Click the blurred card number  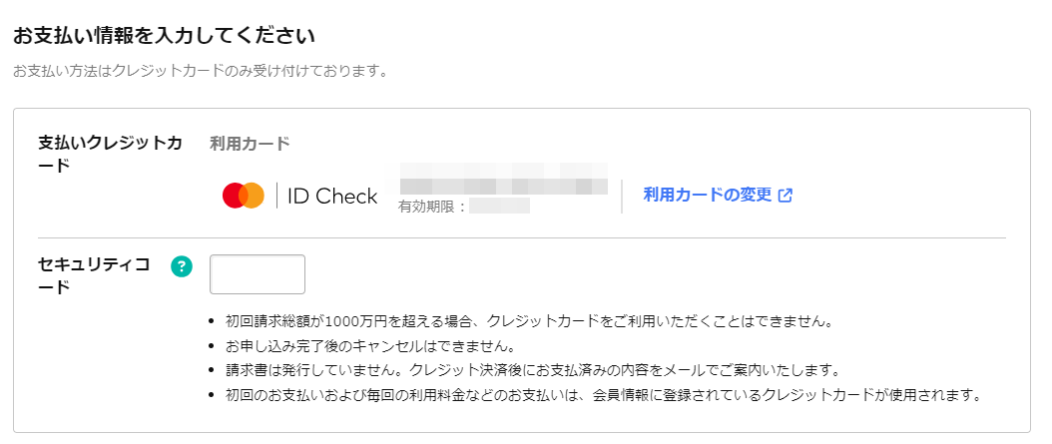point(504,179)
